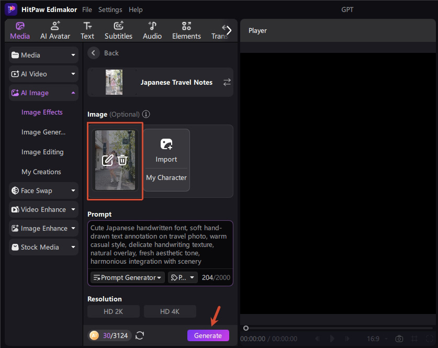Click the Image info icon
Viewport: 438px width, 348px height.
click(146, 114)
